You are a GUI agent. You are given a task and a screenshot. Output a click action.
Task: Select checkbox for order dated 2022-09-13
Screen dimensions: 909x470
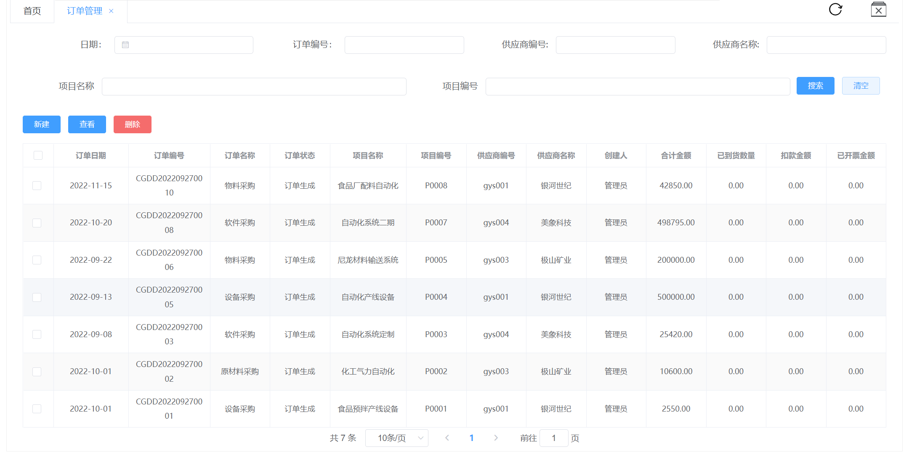[37, 297]
